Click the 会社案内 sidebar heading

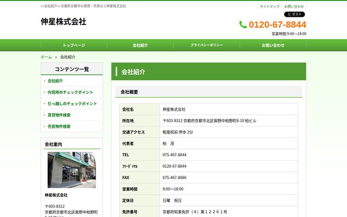[53, 144]
